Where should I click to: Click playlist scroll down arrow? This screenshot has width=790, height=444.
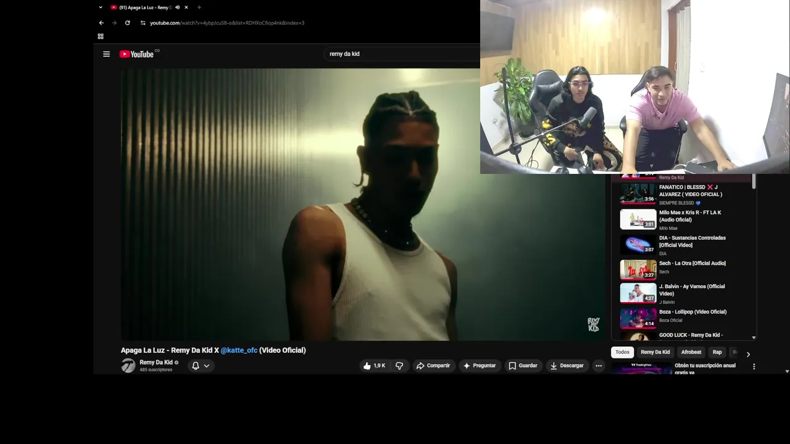tap(754, 337)
